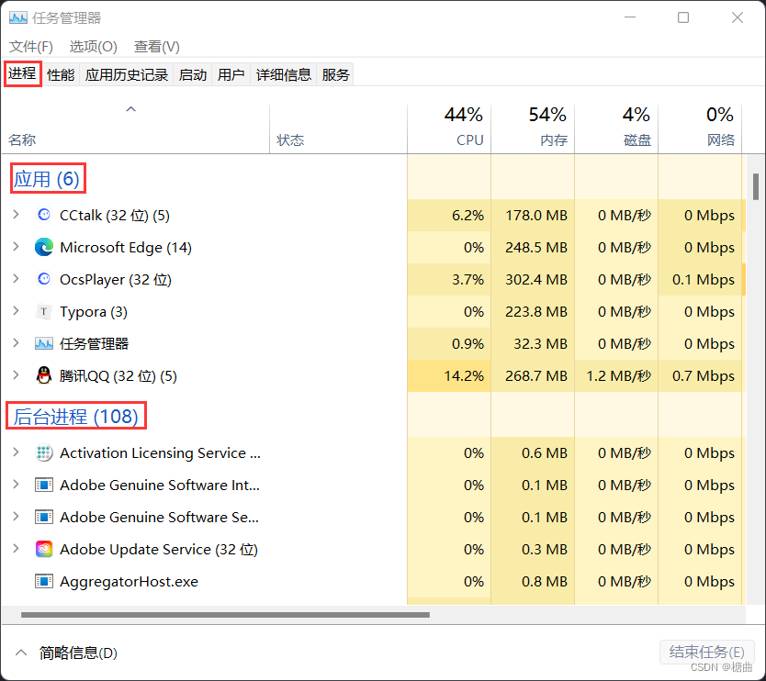Expand the CCtalk process group
This screenshot has height=681, width=766.
17,215
